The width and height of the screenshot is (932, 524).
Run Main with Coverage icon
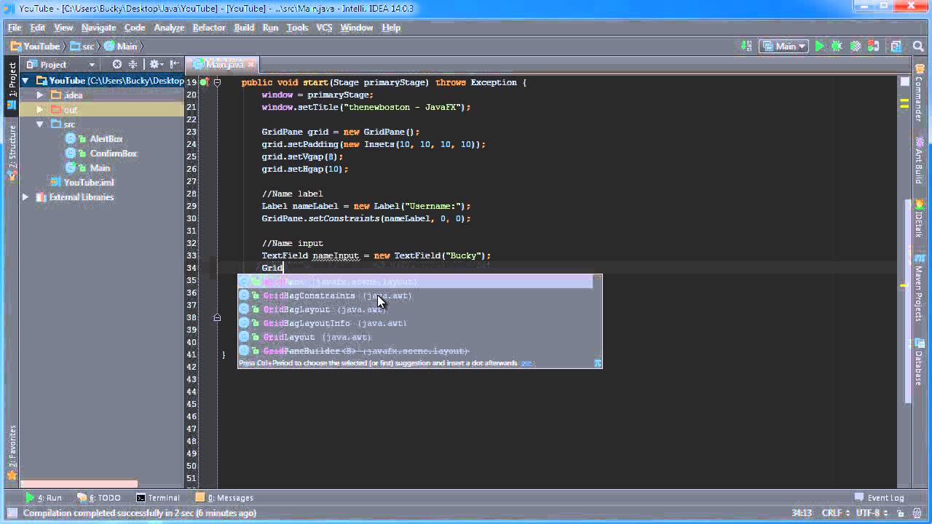[855, 46]
